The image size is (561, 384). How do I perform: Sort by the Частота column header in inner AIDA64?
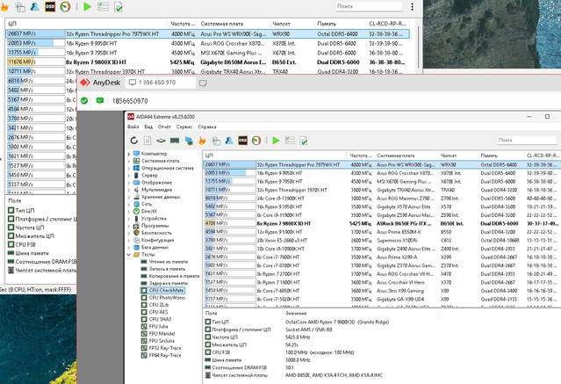tap(361, 156)
